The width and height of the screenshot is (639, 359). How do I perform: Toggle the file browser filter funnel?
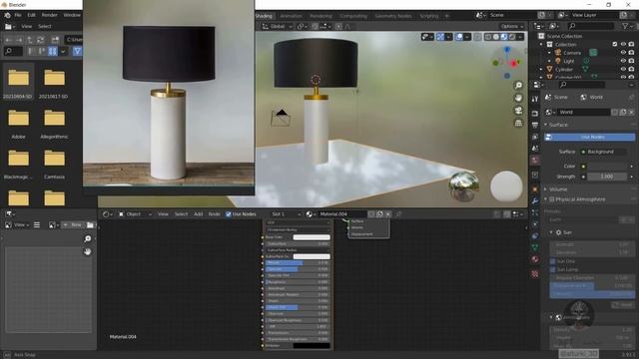click(x=77, y=51)
